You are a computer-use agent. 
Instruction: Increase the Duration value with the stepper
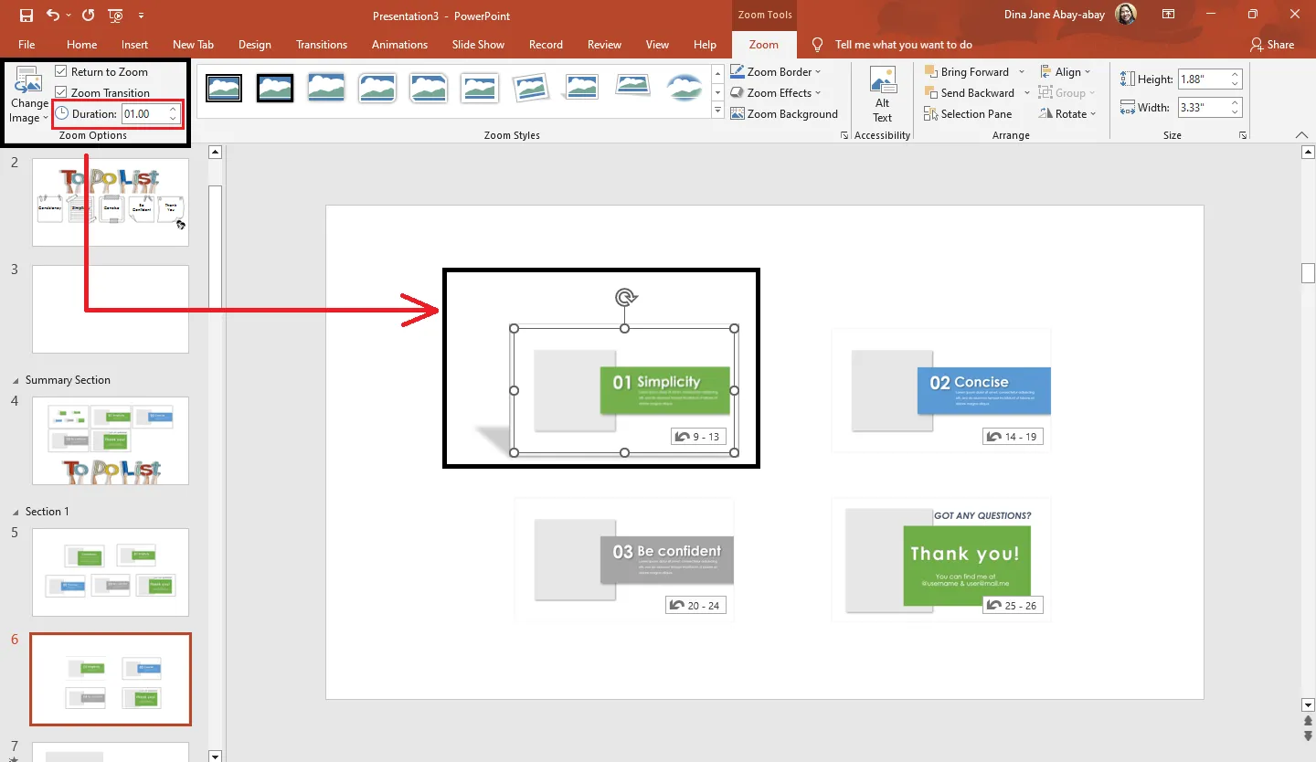(x=172, y=108)
